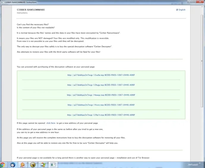
Task: Open the link containing 12hygy.top
Action: coord(101,85)
